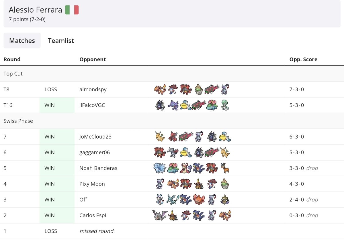Viewport: 344px width, 241px height.
Task: Click the '7 points (7-2-0)' record text
Action: 27,19
